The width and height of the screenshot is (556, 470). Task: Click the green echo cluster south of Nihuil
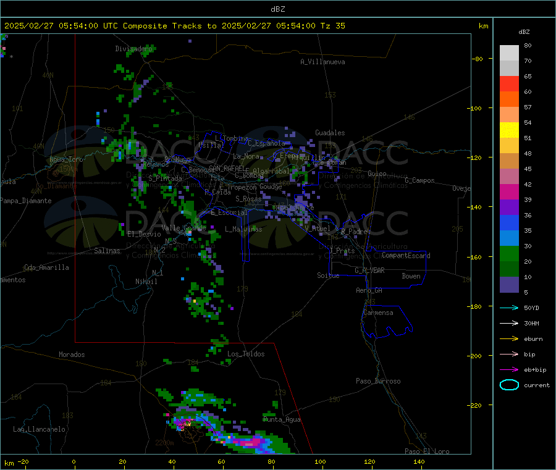coord(204,301)
